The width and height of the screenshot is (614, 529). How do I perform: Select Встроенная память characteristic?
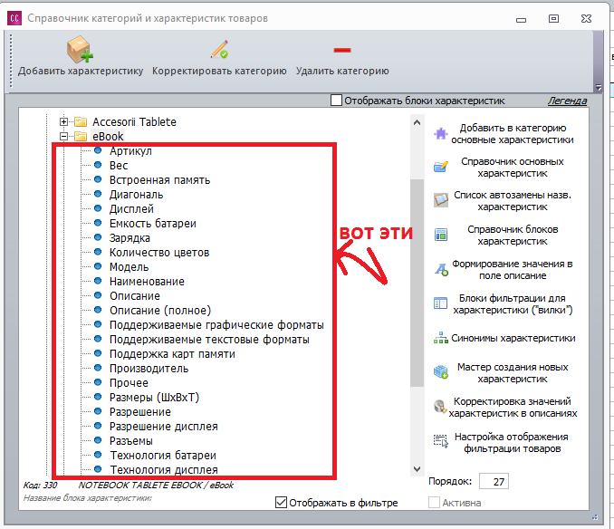[x=159, y=179]
